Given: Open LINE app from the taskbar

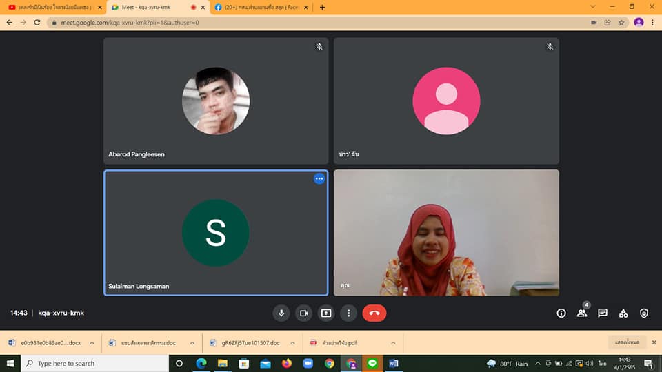Looking at the screenshot, I should [x=372, y=363].
